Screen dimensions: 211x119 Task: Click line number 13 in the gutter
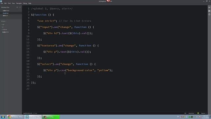click(28, 46)
